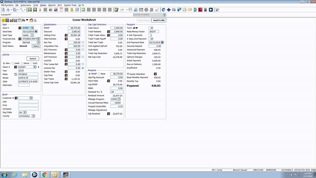Open the Program dropdown showing Normal

pos(38,42)
